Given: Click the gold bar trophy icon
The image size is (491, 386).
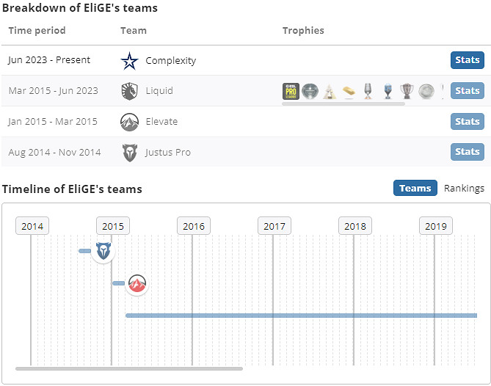Looking at the screenshot, I should 349,92.
